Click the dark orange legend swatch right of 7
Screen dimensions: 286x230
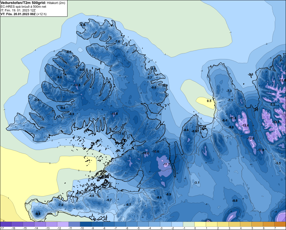pos(280,224)
